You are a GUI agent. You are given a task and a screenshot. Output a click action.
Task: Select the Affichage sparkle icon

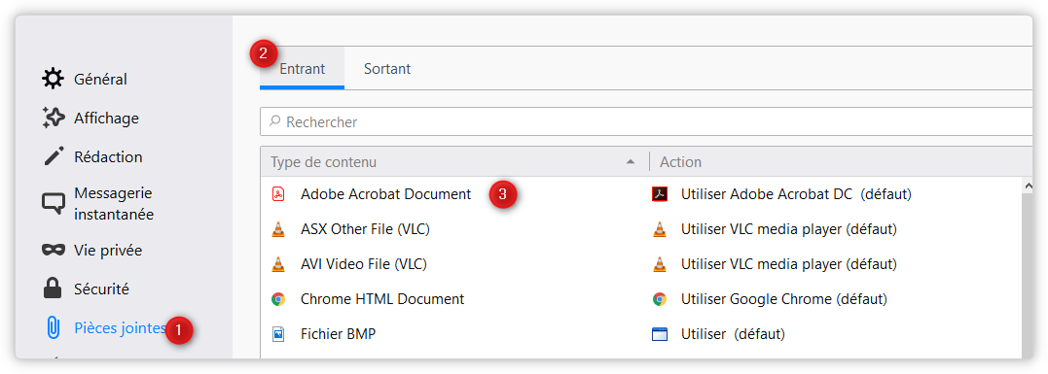(54, 118)
